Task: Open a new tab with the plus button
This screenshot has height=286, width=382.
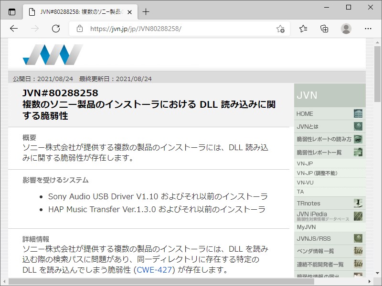Action: pos(145,12)
